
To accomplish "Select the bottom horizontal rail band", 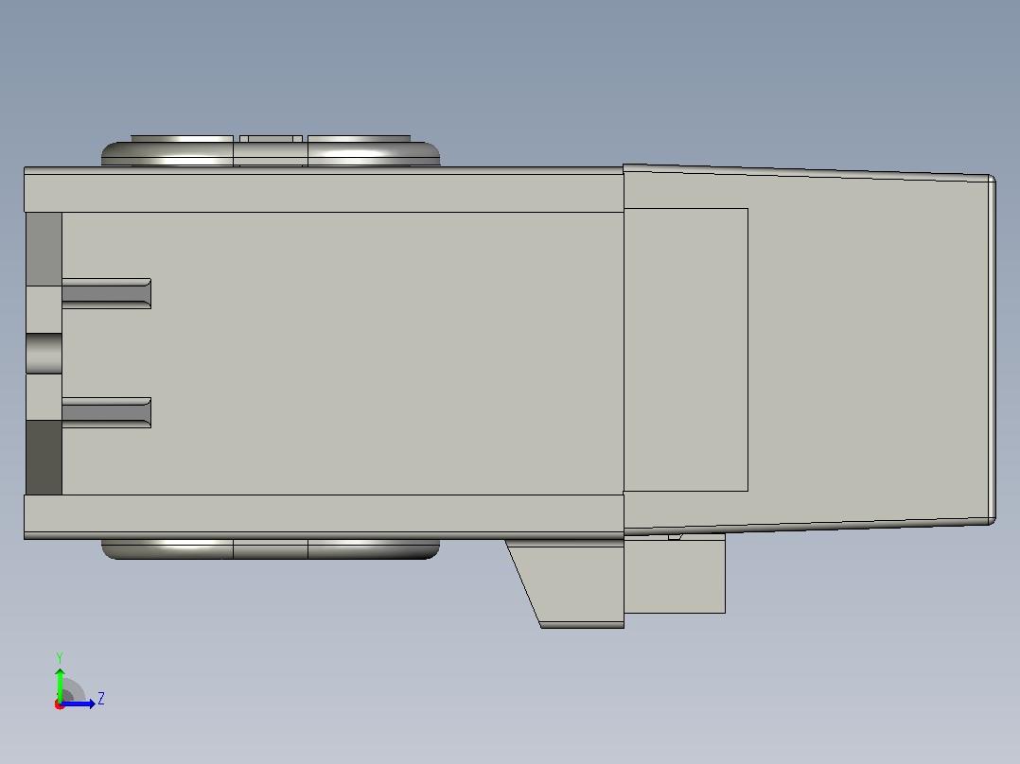I will tap(324, 516).
